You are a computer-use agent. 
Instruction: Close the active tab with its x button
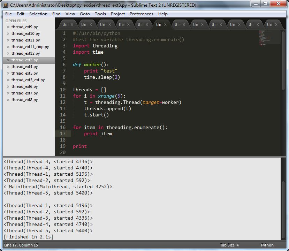(166, 24)
